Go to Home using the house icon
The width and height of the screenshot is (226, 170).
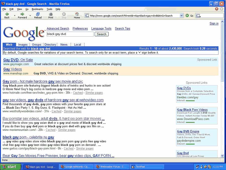[77, 14]
